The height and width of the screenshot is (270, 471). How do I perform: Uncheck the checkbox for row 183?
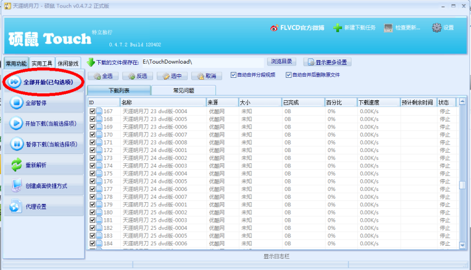click(92, 236)
